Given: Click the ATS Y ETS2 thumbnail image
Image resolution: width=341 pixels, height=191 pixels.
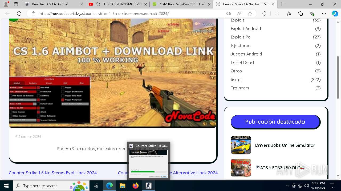Looking at the screenshot, I should click(x=241, y=168).
